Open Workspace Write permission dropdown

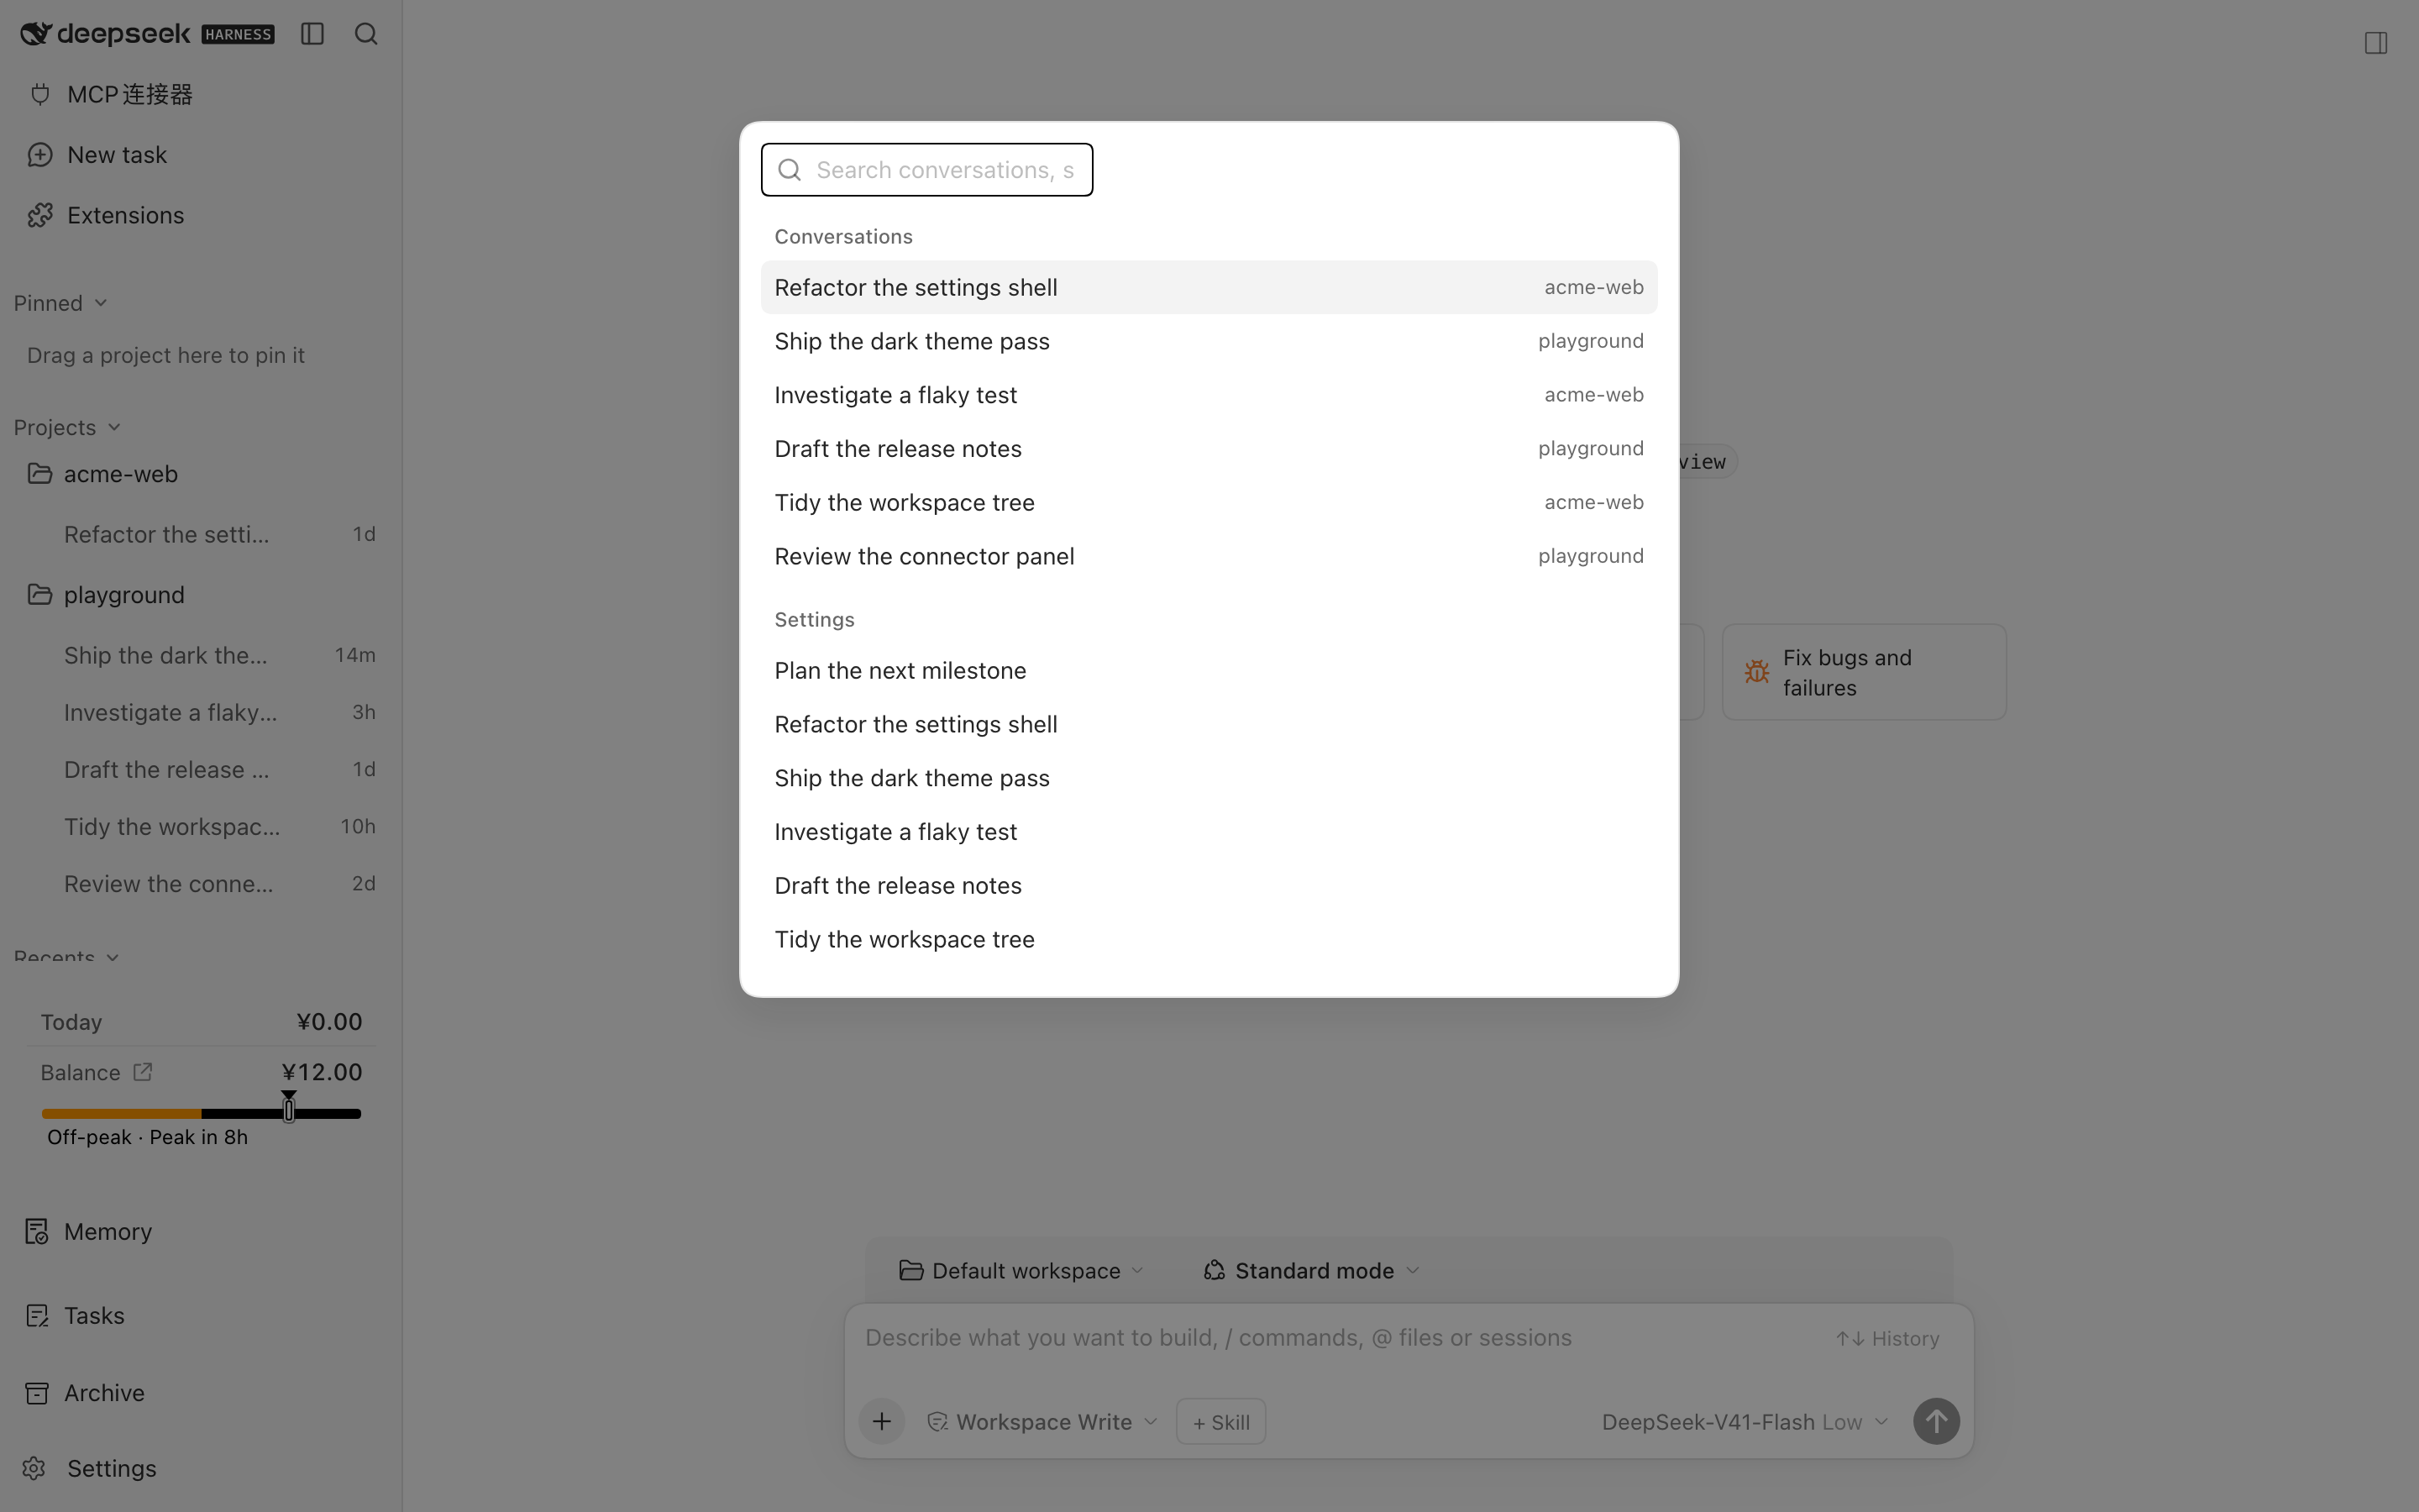1042,1422
